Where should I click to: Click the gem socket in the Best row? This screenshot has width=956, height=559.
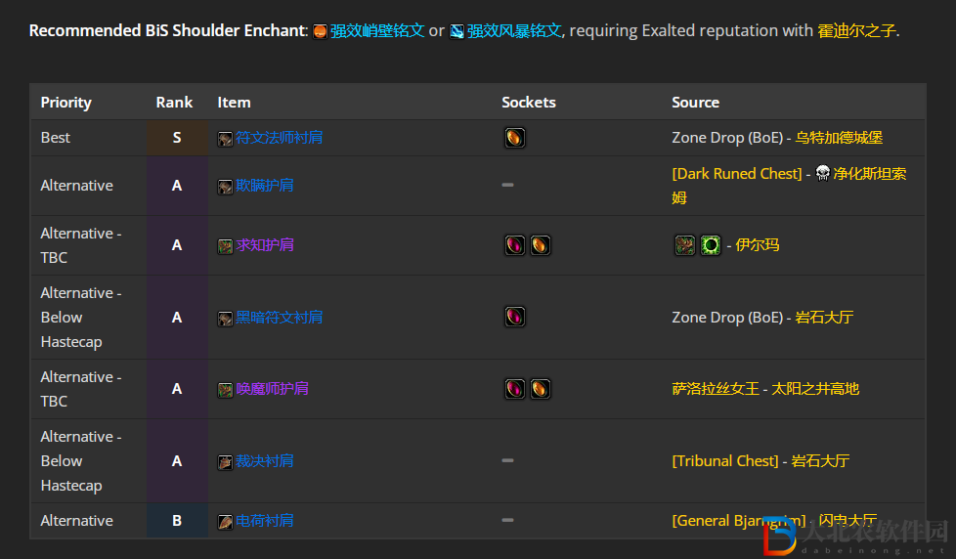coord(514,138)
